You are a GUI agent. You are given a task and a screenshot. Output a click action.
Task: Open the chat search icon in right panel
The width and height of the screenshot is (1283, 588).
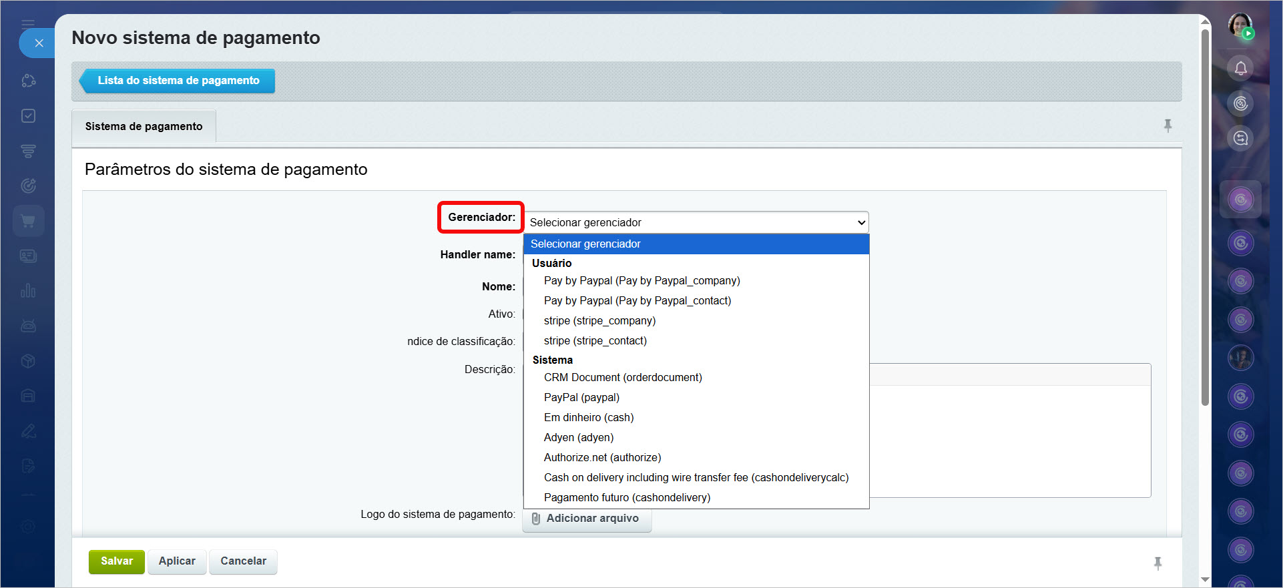pyautogui.click(x=1240, y=138)
